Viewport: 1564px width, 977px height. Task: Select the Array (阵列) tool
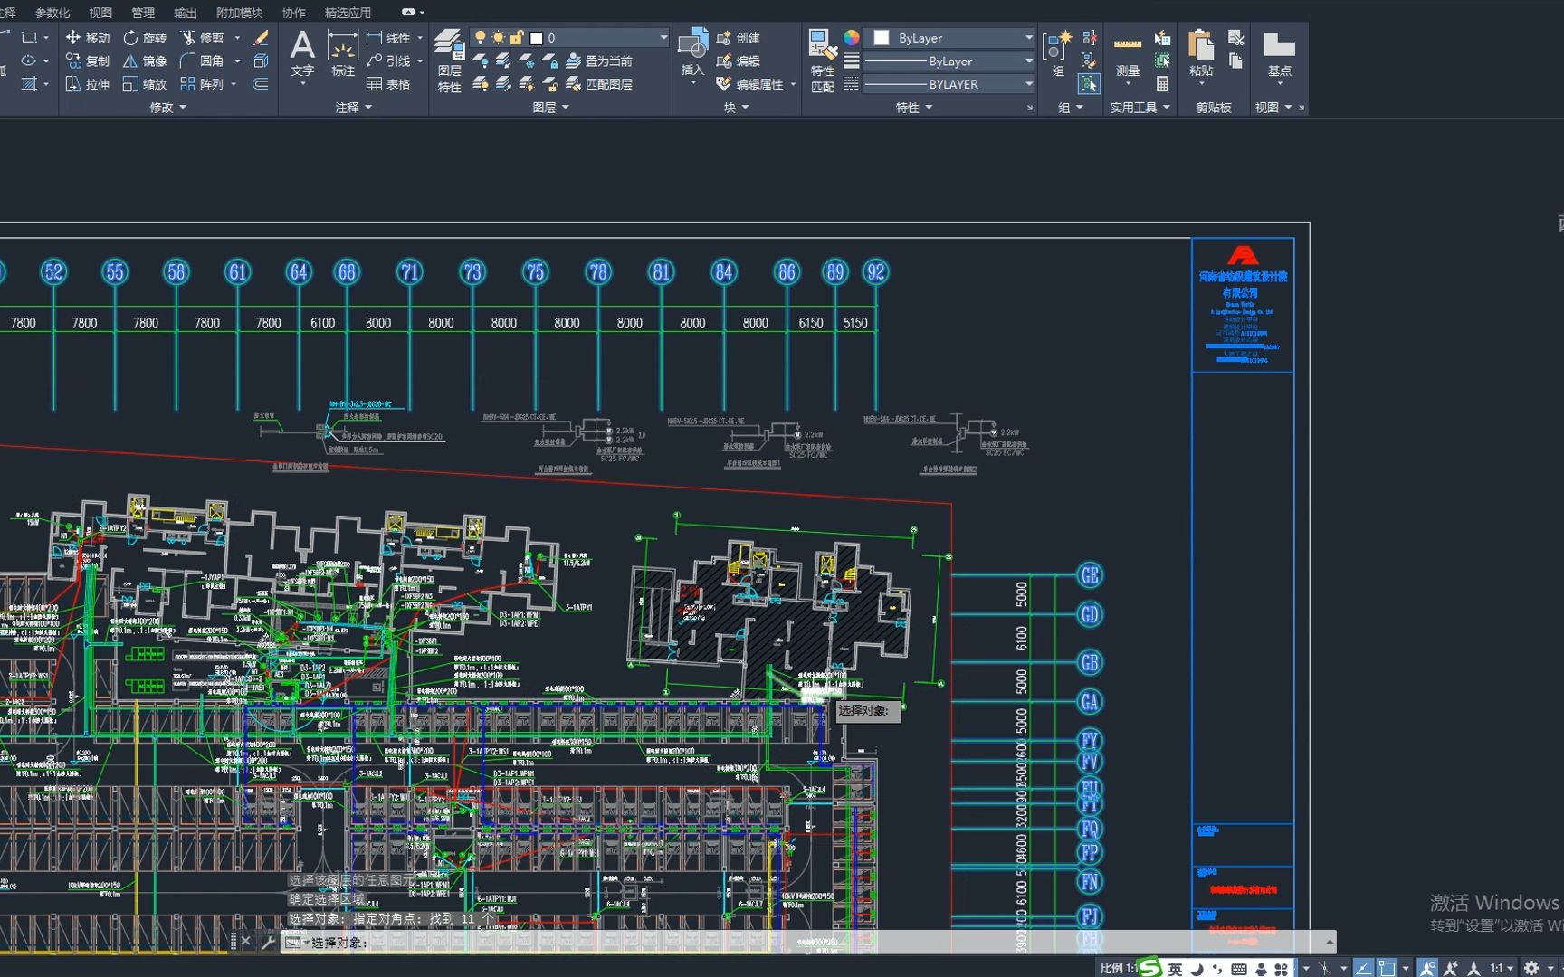(x=203, y=84)
